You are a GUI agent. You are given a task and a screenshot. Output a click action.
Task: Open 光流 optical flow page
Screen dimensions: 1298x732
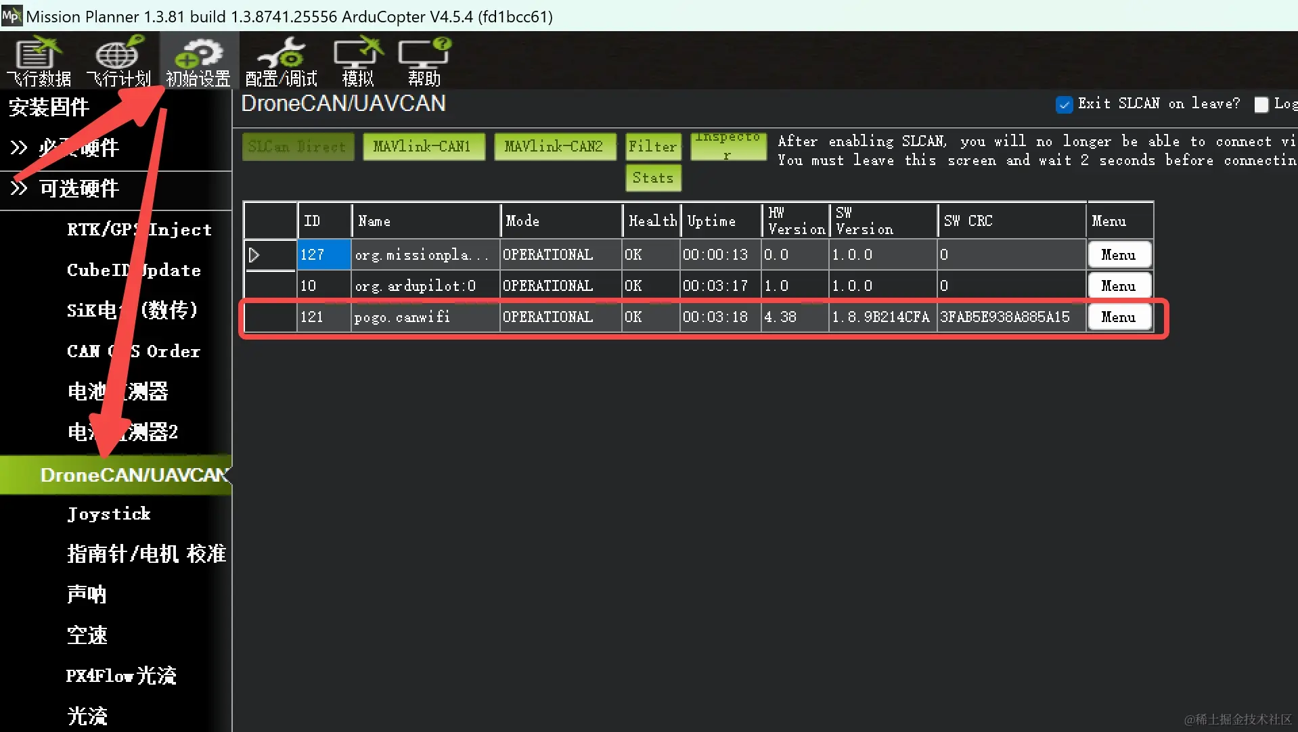[87, 716]
